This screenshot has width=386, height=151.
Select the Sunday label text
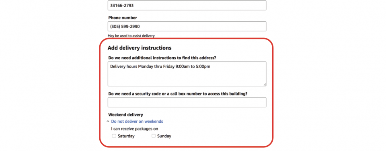(x=164, y=136)
